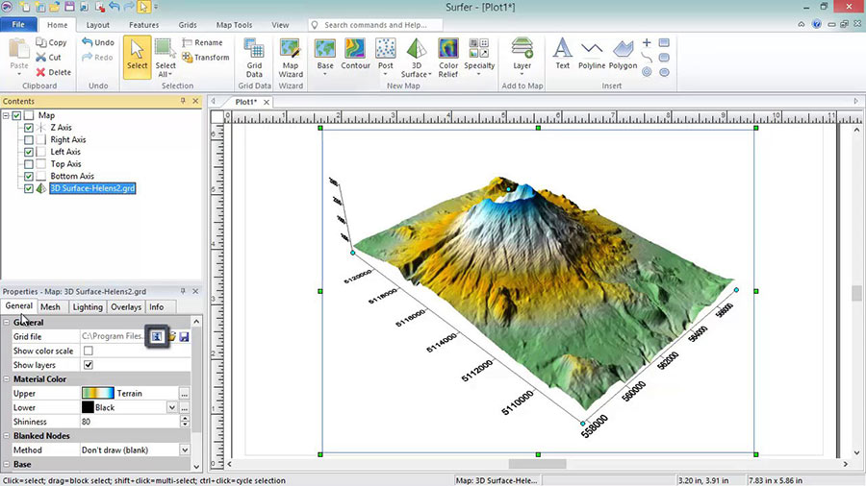Click the Delete button in Clipboard

point(54,72)
